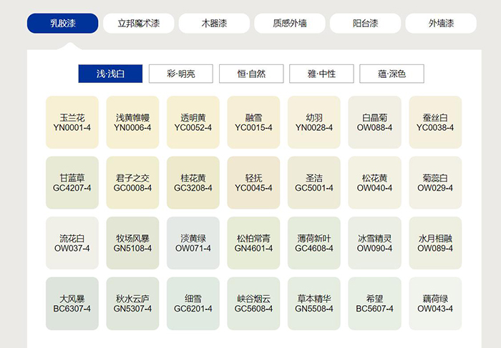This screenshot has width=501, height=348.
Task: Pick the 淡黄绿 OW071-4 color
Action: (193, 243)
